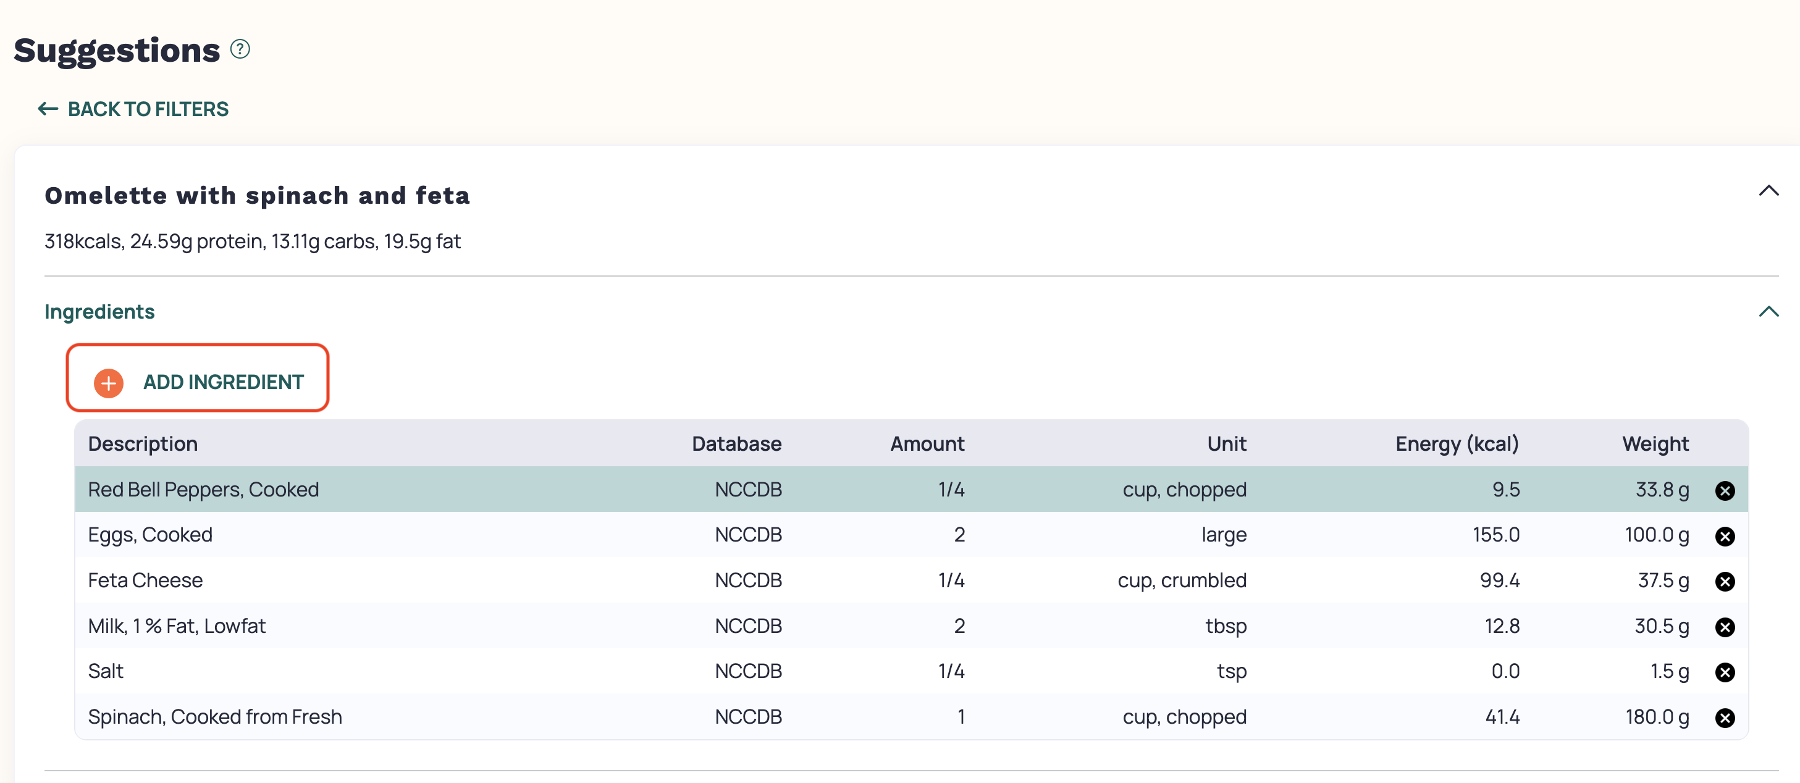Remove Spinach, Cooked from Fresh ingredient
Image resolution: width=1800 pixels, height=783 pixels.
pos(1725,718)
